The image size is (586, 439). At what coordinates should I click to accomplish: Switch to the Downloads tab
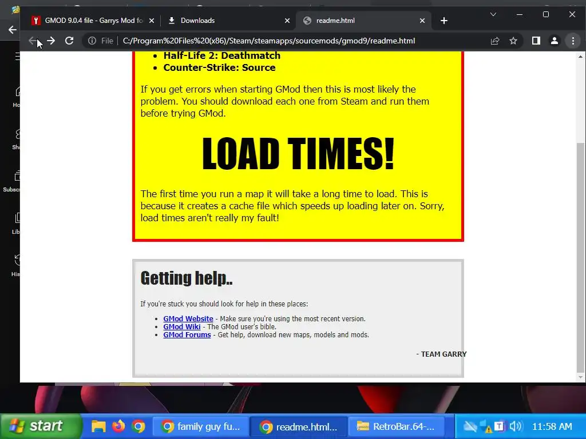pos(228,21)
